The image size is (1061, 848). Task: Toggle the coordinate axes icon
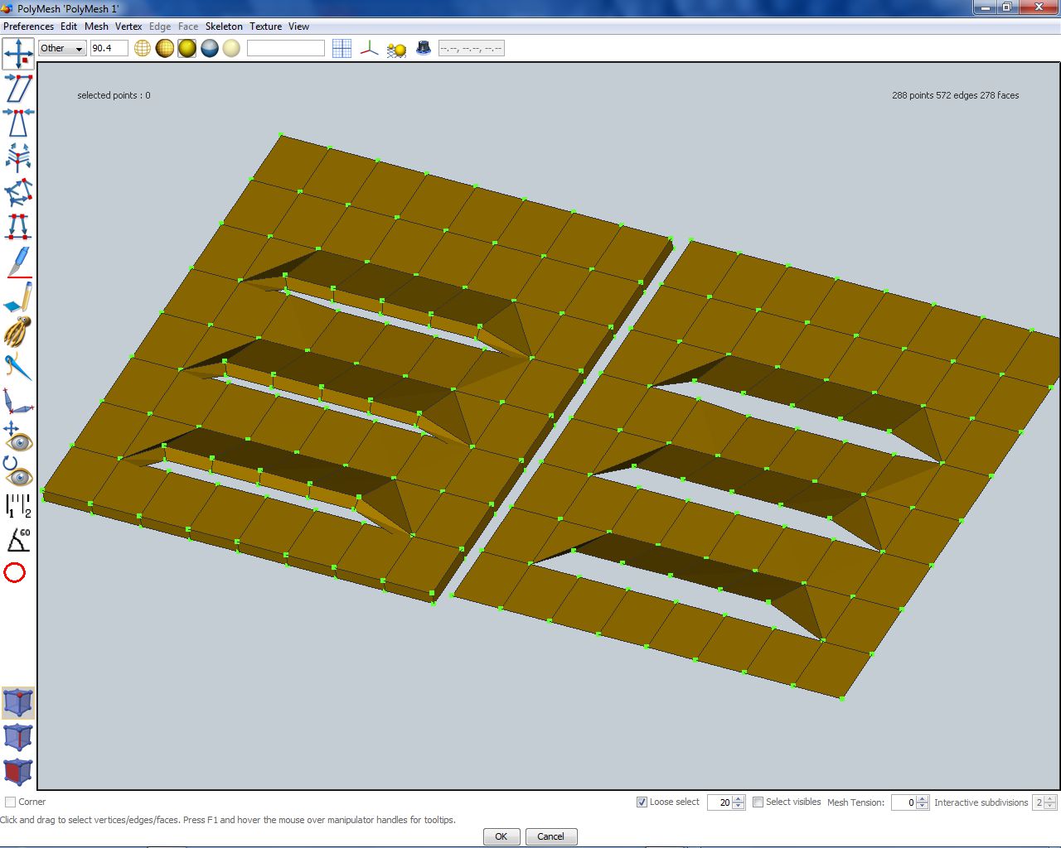pos(369,48)
